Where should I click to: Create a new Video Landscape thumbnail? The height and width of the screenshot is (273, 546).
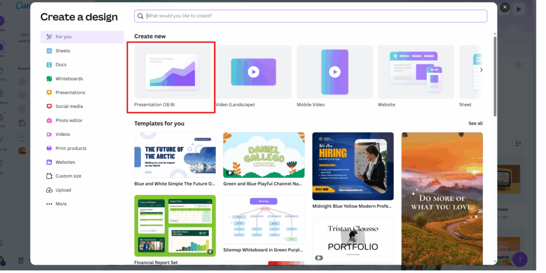point(253,72)
